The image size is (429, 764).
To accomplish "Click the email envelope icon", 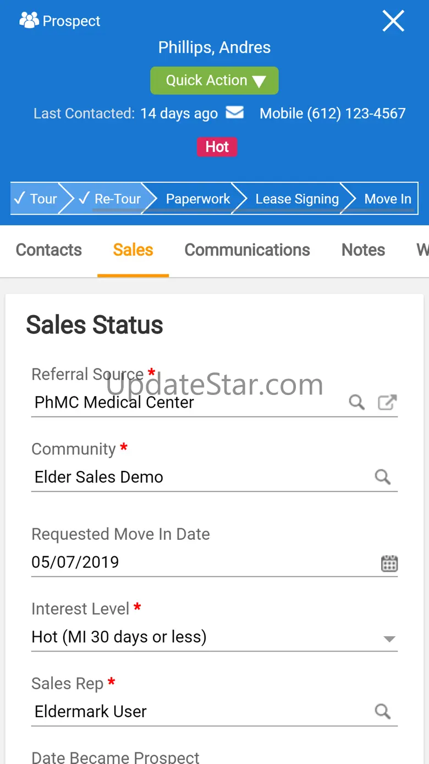I will (x=235, y=112).
